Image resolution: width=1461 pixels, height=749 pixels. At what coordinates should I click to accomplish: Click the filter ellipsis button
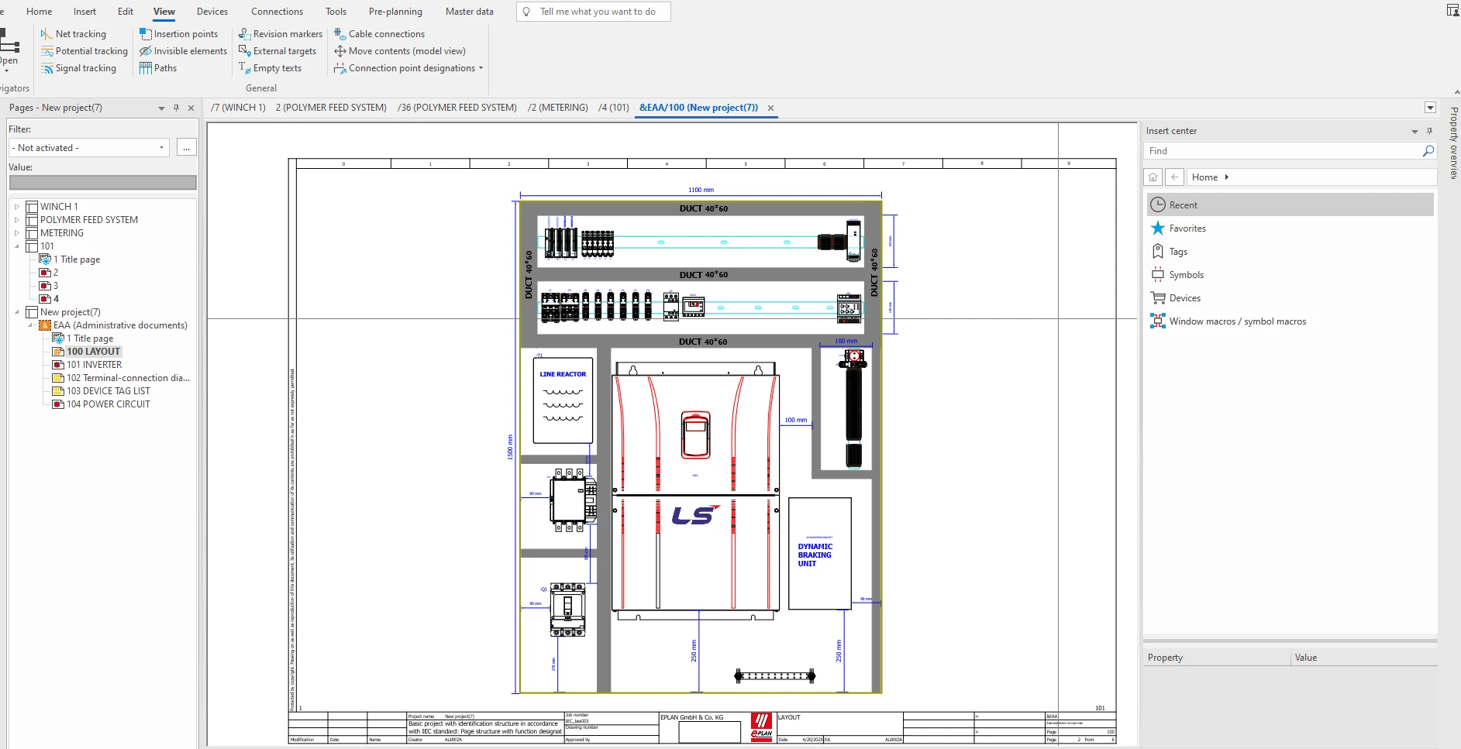(187, 148)
